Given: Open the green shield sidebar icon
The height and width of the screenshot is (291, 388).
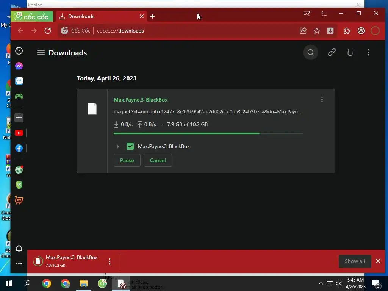Looking at the screenshot, I should [x=19, y=185].
